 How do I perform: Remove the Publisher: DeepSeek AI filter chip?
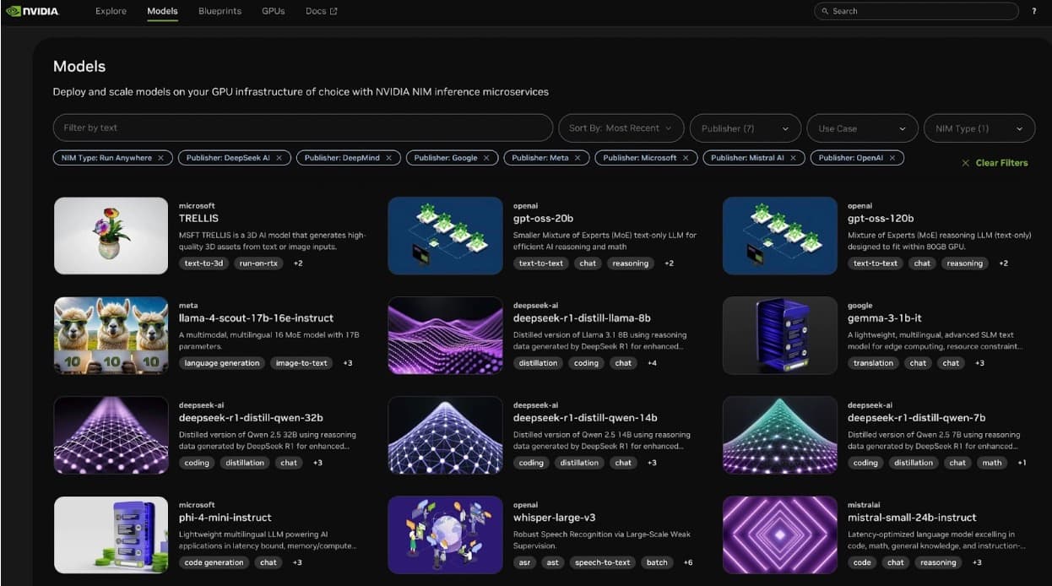(279, 158)
